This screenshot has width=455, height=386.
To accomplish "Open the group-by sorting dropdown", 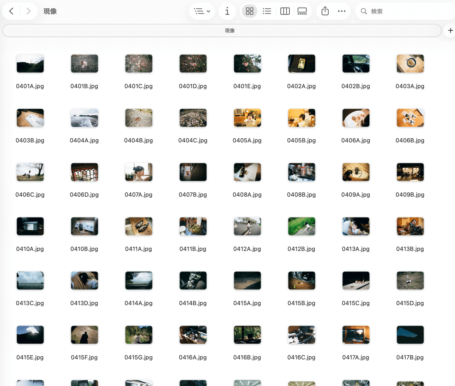I will pos(202,11).
